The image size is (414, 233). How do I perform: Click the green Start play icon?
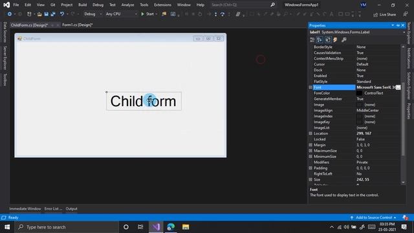(142, 14)
